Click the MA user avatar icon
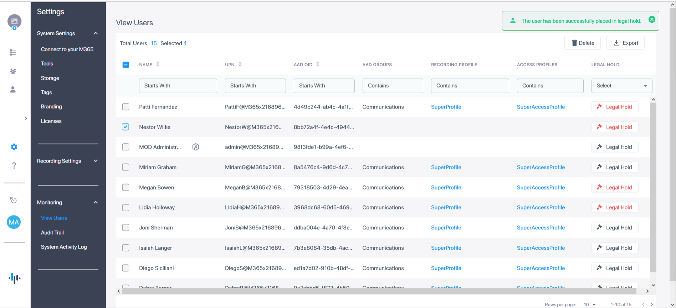 click(x=14, y=222)
